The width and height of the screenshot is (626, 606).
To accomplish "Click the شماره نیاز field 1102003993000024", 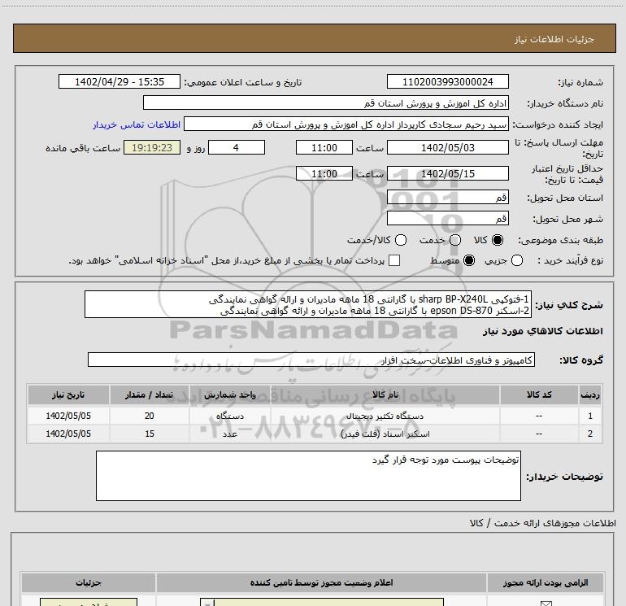I will point(447,81).
